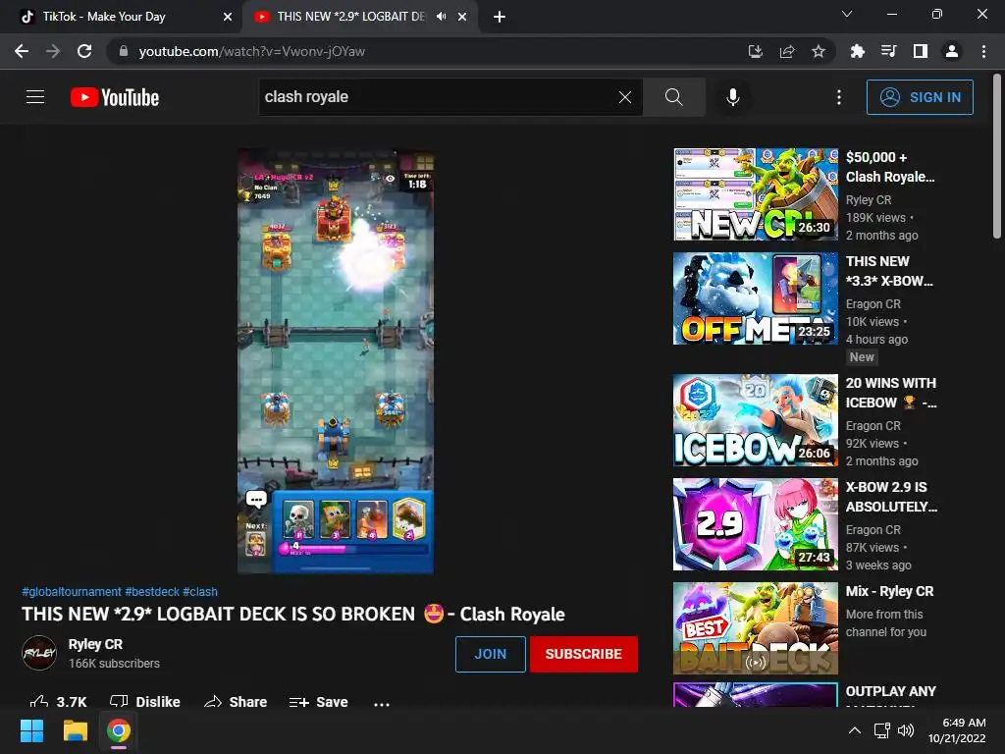Click the install app icon in address bar
The width and height of the screenshot is (1005, 754).
pyautogui.click(x=756, y=51)
